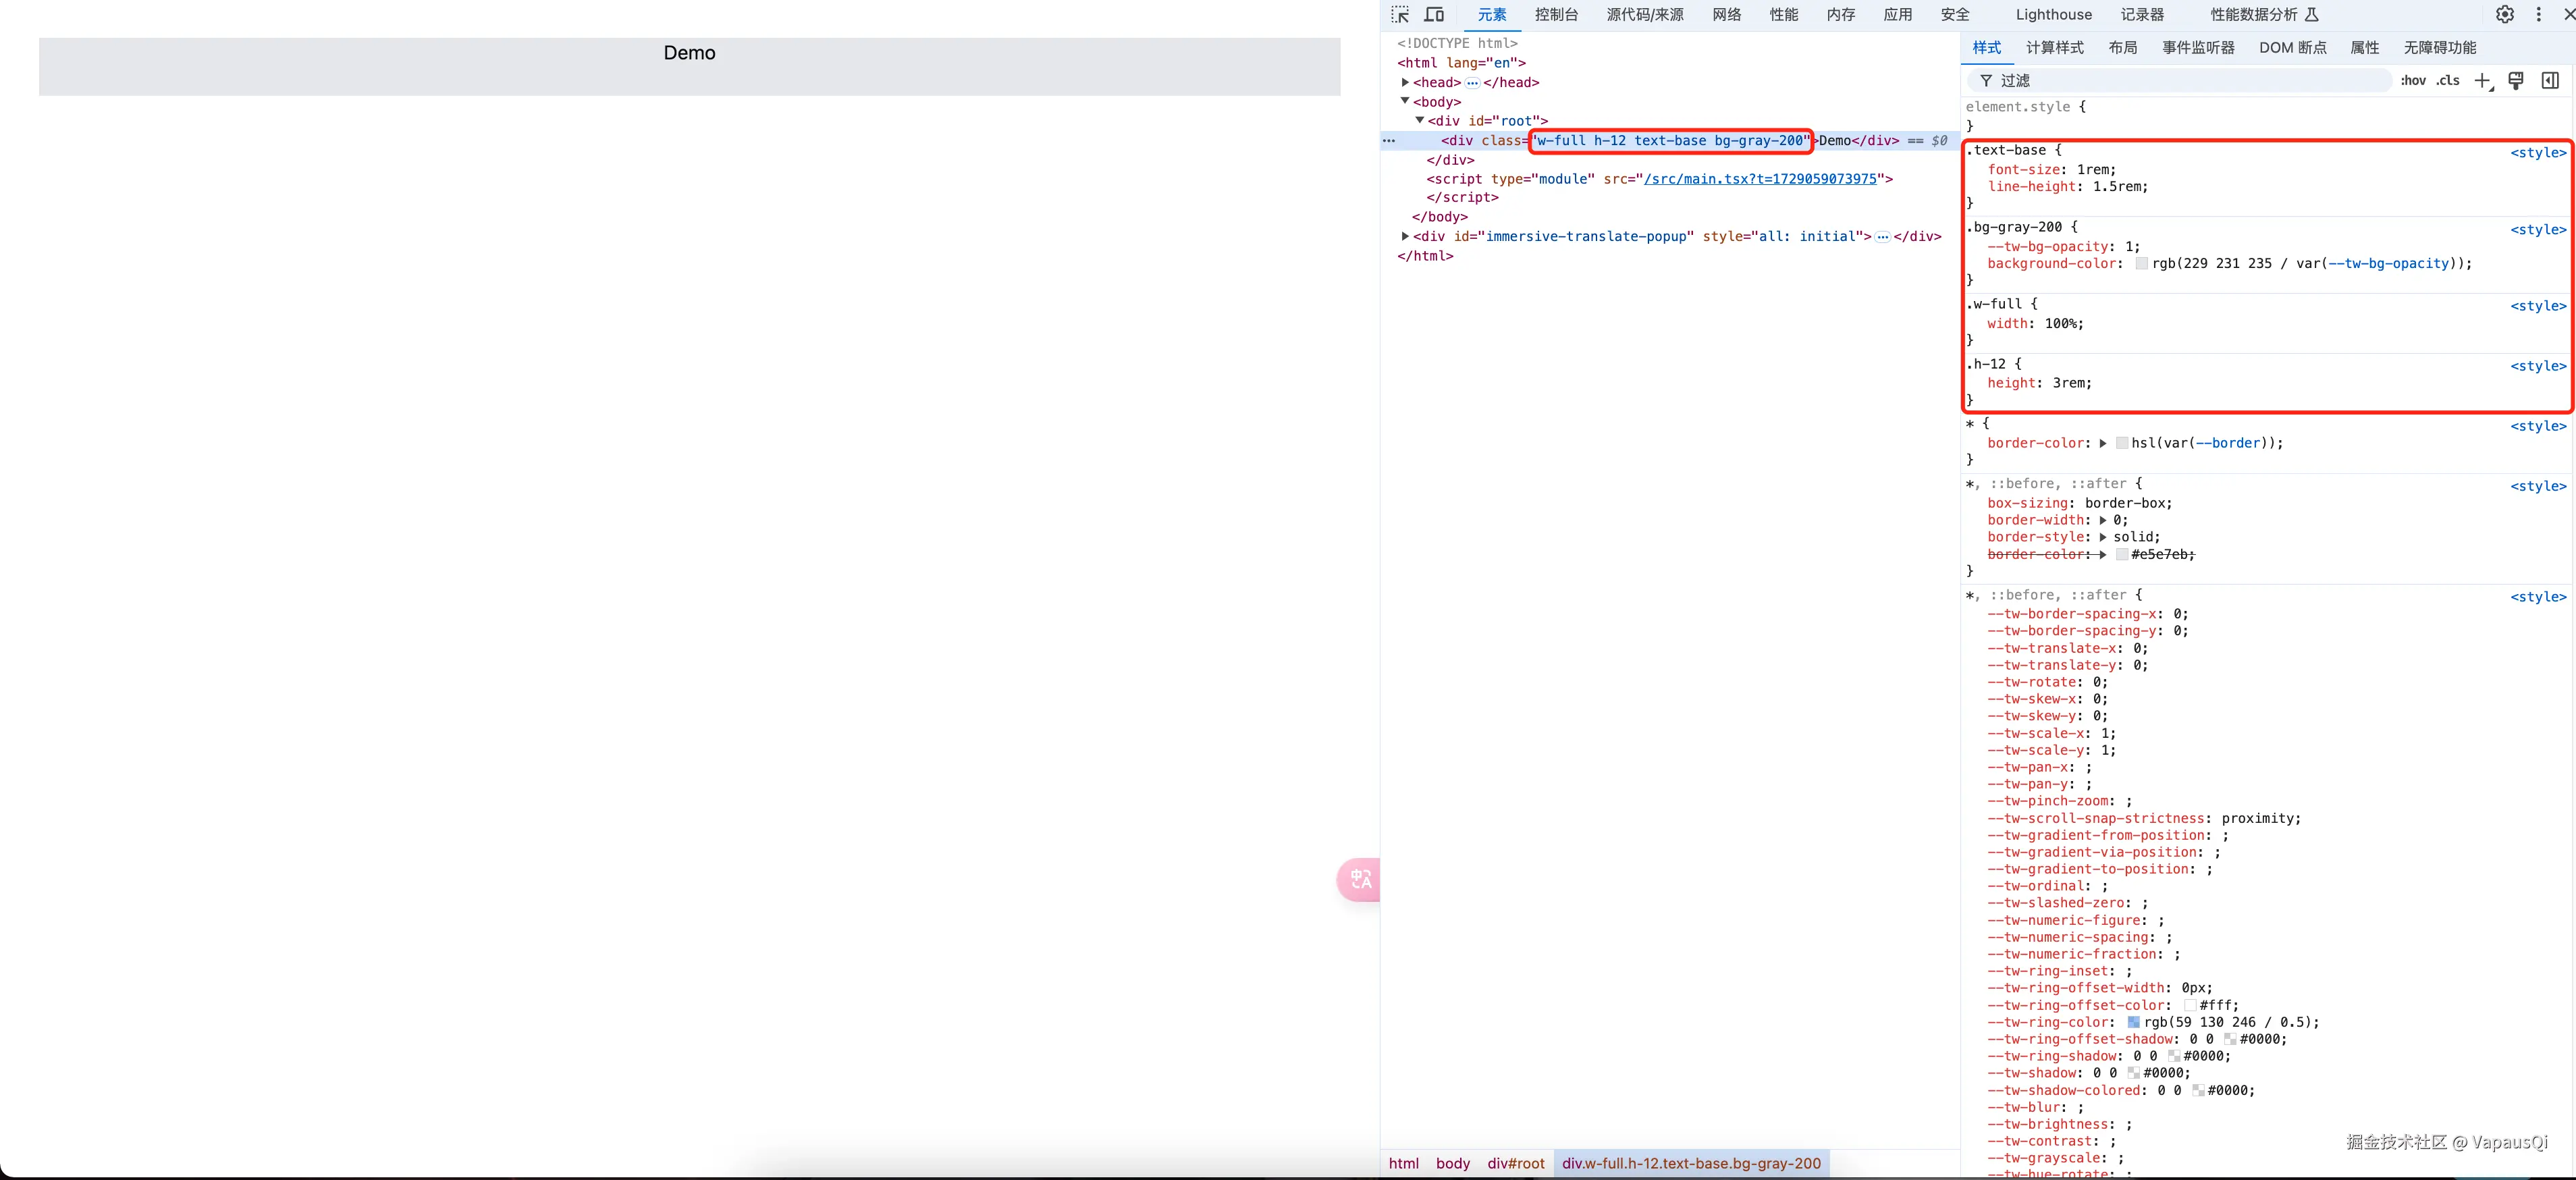
Task: Open the 记录器 recorder tab
Action: pyautogui.click(x=2142, y=15)
